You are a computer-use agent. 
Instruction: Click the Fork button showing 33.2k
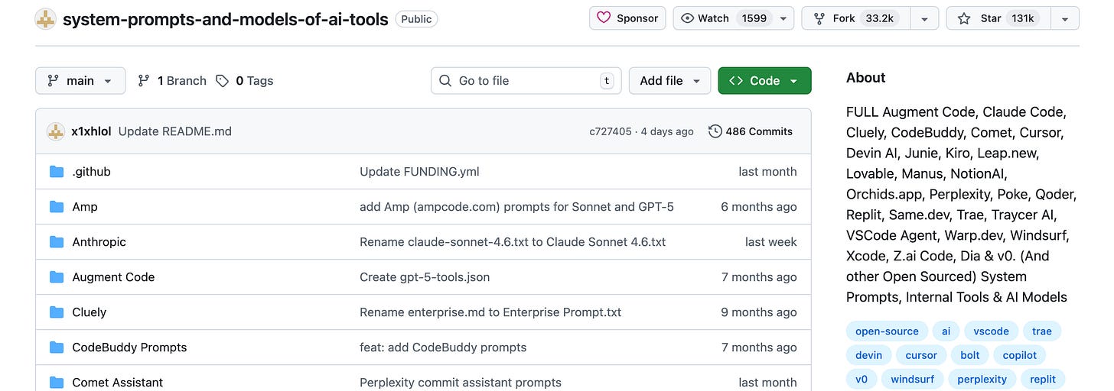click(857, 18)
